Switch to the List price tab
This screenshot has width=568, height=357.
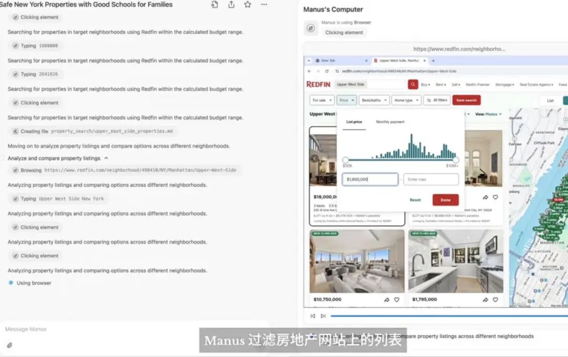pos(354,122)
